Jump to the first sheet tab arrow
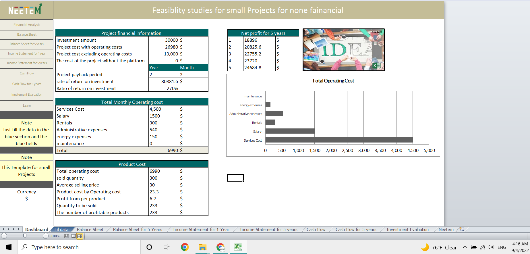The height and width of the screenshot is (254, 530). pyautogui.click(x=3, y=229)
